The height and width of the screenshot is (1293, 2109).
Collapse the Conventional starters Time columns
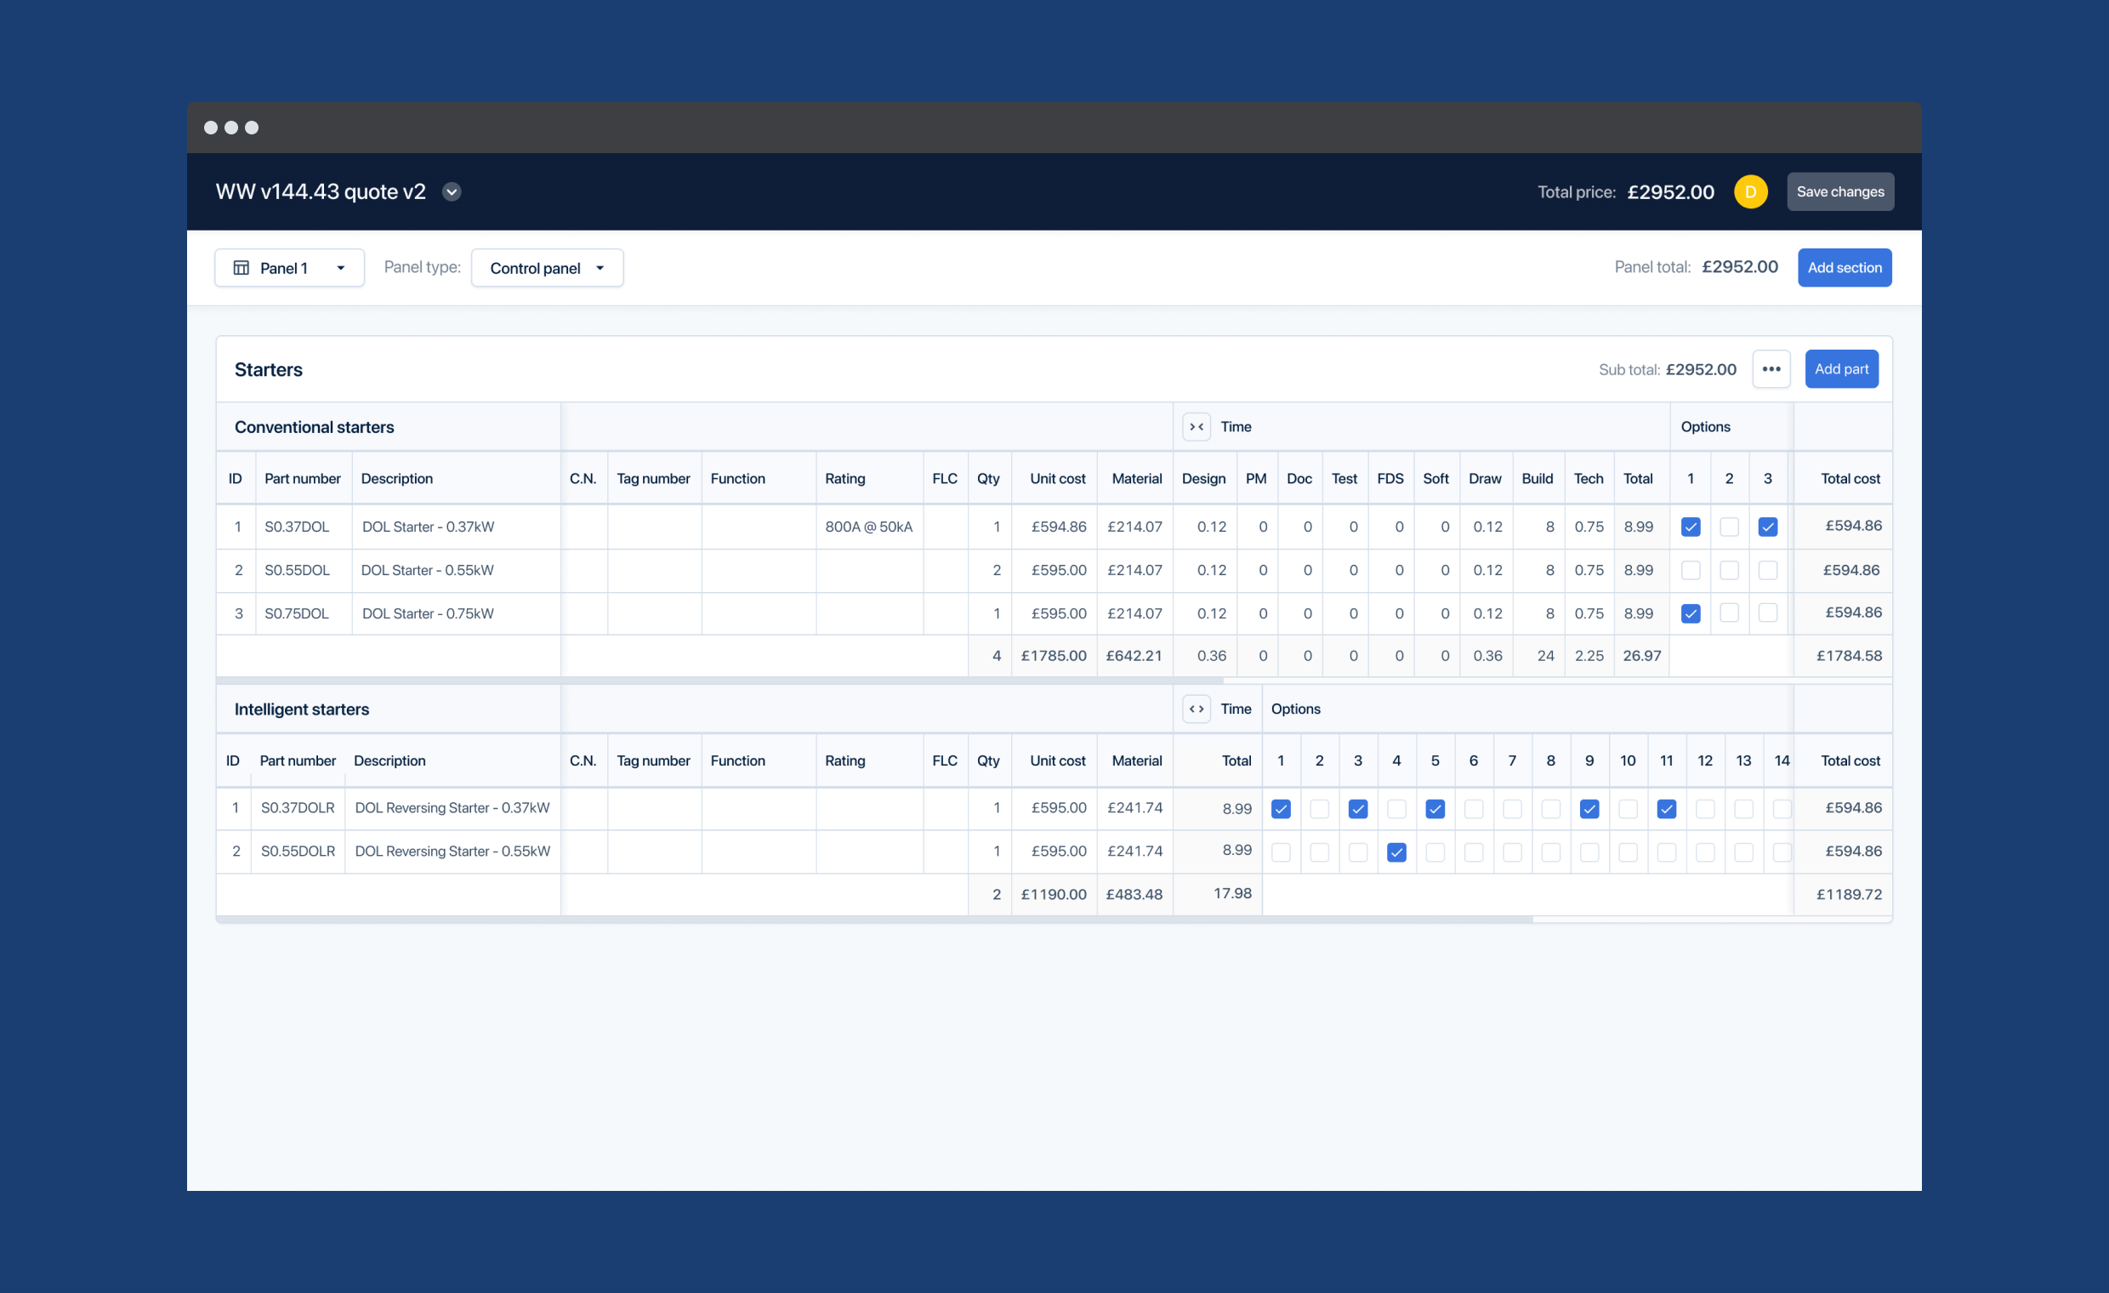pyautogui.click(x=1196, y=426)
